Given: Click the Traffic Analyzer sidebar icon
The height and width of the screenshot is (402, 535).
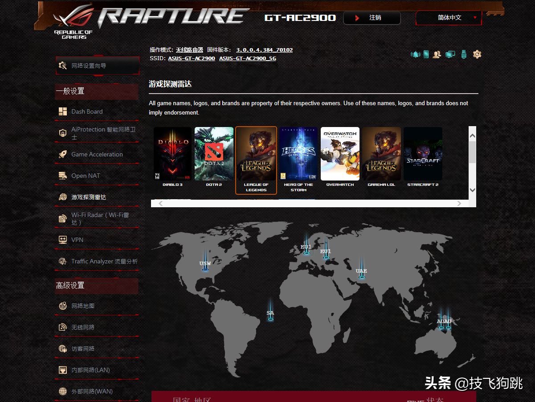Looking at the screenshot, I should [x=63, y=261].
